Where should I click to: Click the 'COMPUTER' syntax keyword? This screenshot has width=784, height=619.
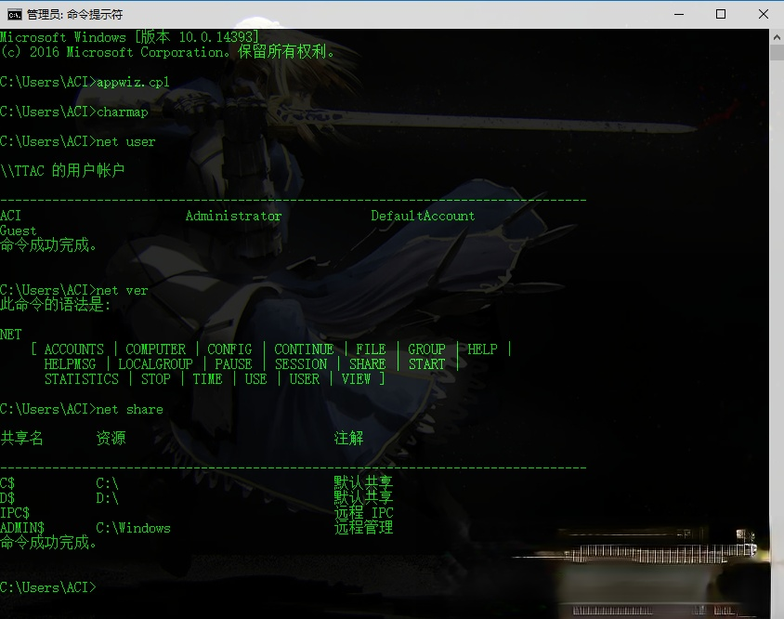pyautogui.click(x=155, y=349)
